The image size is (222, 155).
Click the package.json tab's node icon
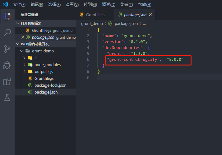pos(120,14)
